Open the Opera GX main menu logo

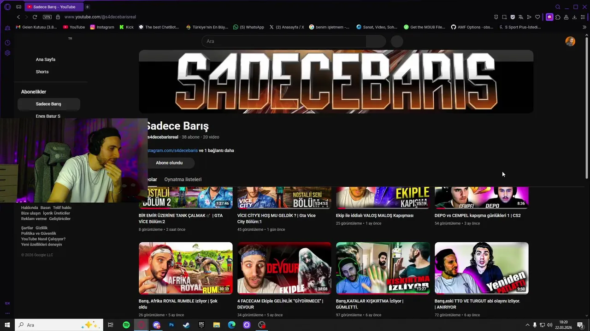click(7, 7)
